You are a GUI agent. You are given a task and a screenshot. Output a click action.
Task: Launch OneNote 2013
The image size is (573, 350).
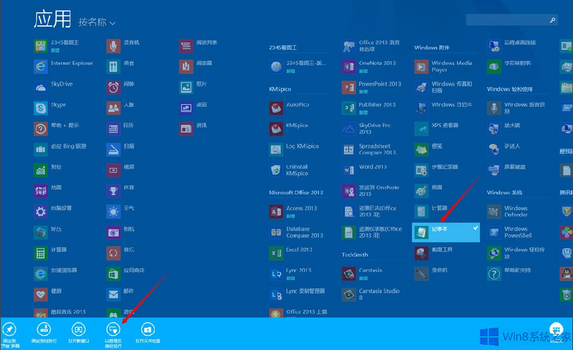369,66
